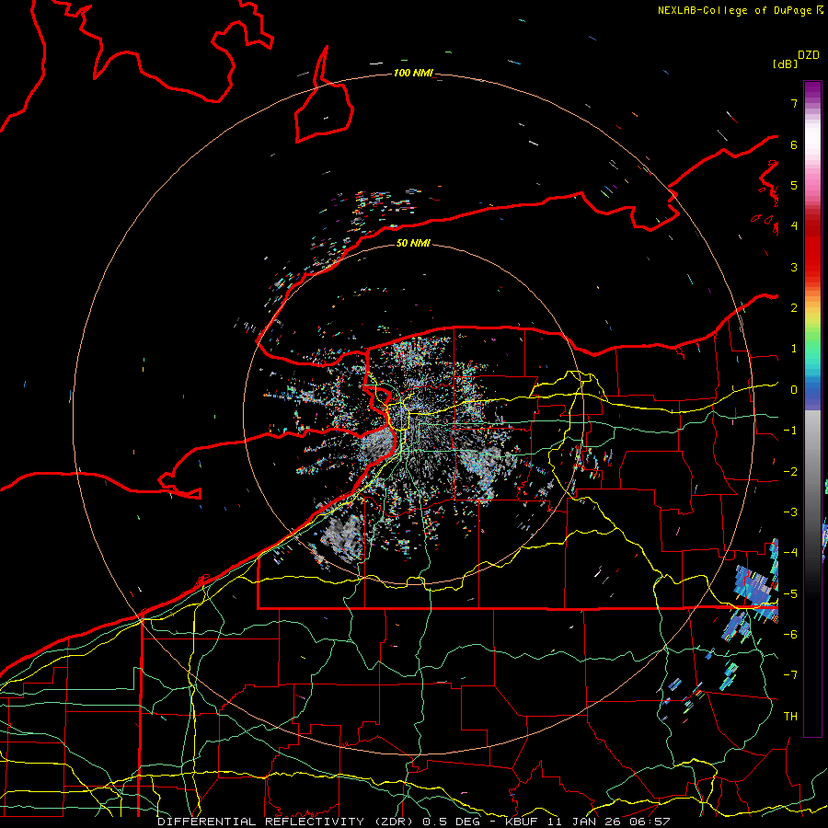The image size is (828, 828).
Task: Click the 1 dB value on legend
Action: [794, 349]
